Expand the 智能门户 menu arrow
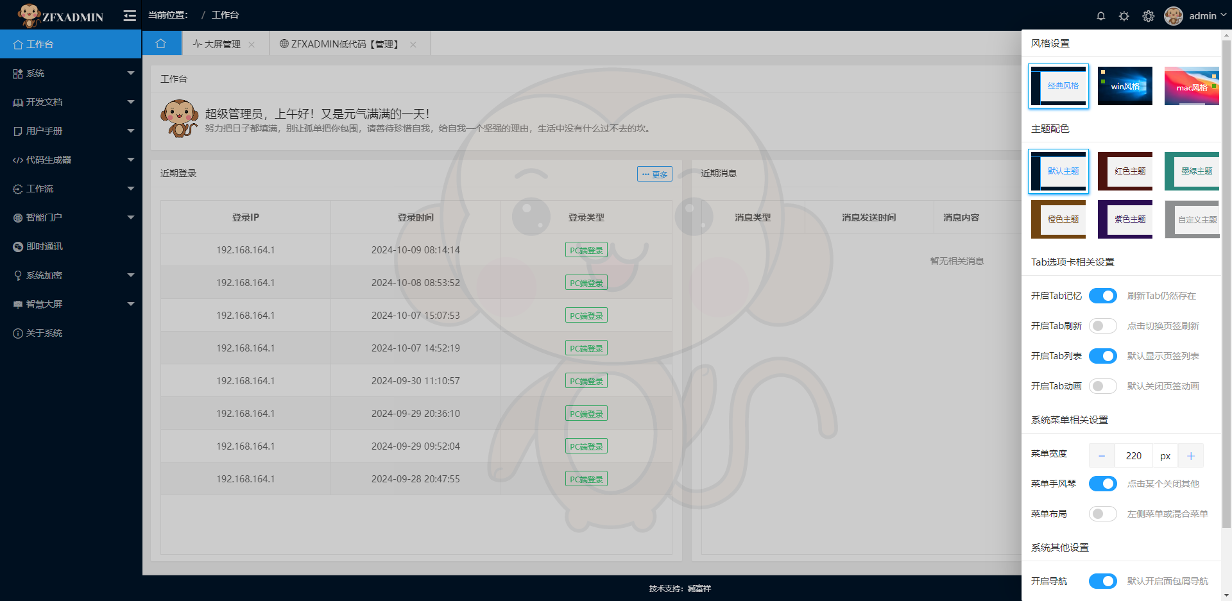 pos(131,217)
